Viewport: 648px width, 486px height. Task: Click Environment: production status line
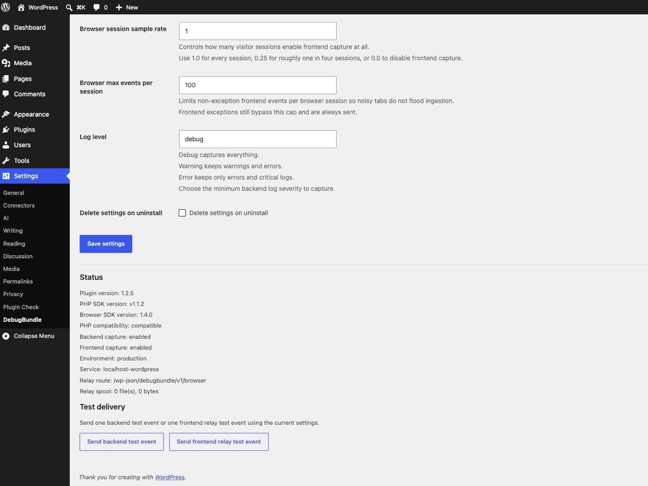tap(113, 358)
